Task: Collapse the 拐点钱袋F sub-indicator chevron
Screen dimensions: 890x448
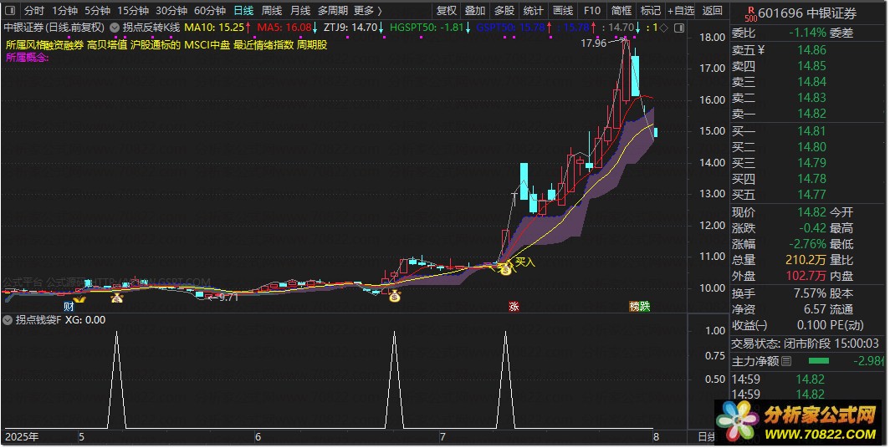Action: click(x=8, y=320)
